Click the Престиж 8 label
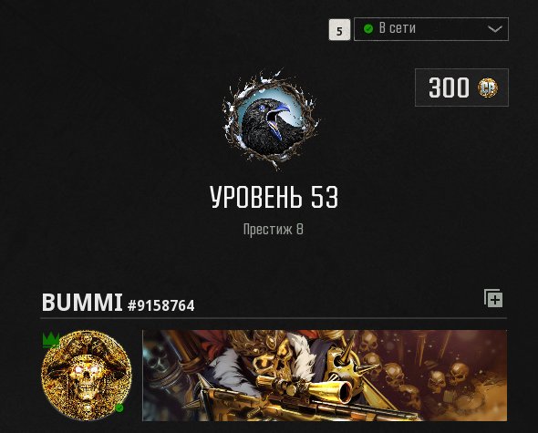Image resolution: width=538 pixels, height=433 pixels. [x=274, y=229]
